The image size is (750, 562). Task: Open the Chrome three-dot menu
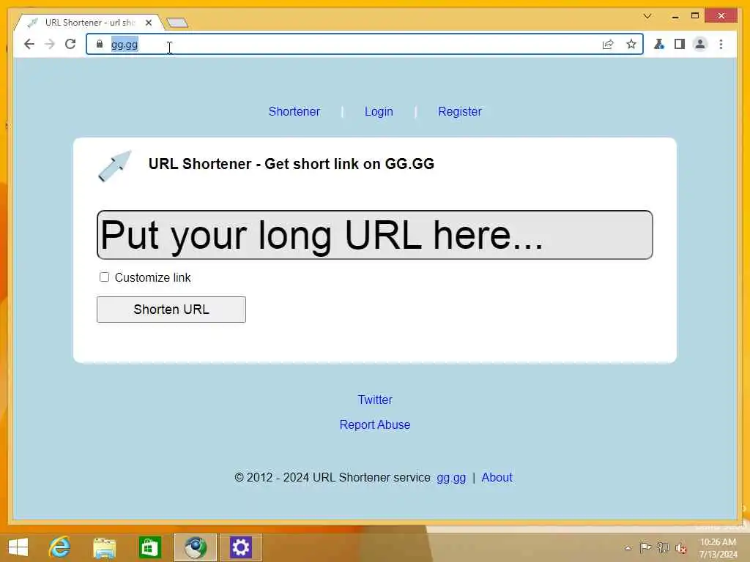[x=721, y=45]
